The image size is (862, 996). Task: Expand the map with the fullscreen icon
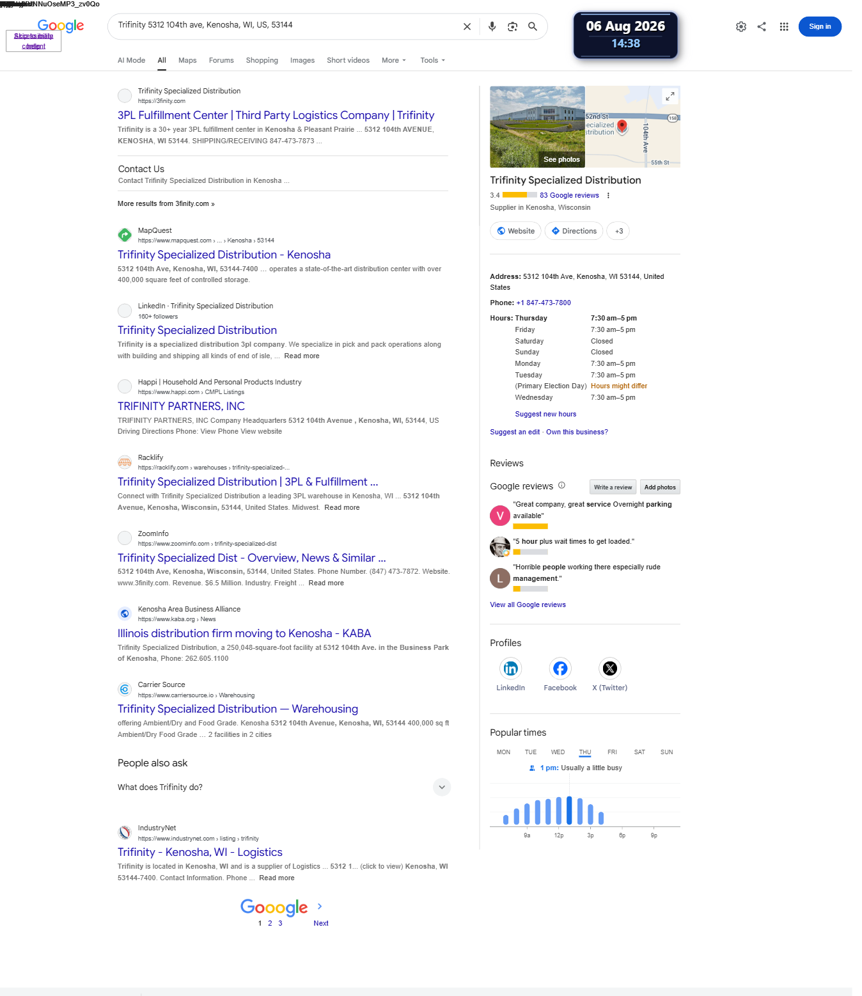click(x=670, y=97)
